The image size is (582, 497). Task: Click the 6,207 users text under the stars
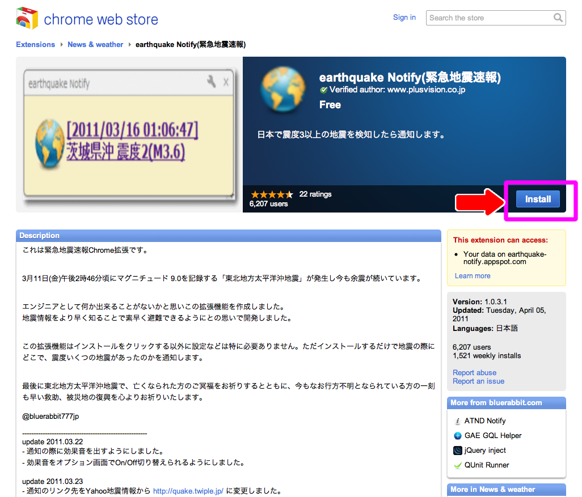[268, 203]
